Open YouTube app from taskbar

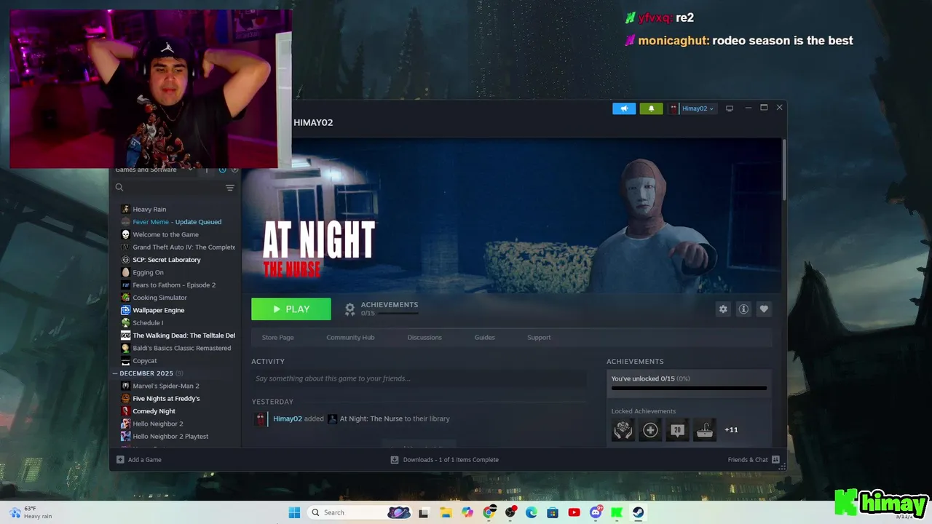pyautogui.click(x=574, y=512)
